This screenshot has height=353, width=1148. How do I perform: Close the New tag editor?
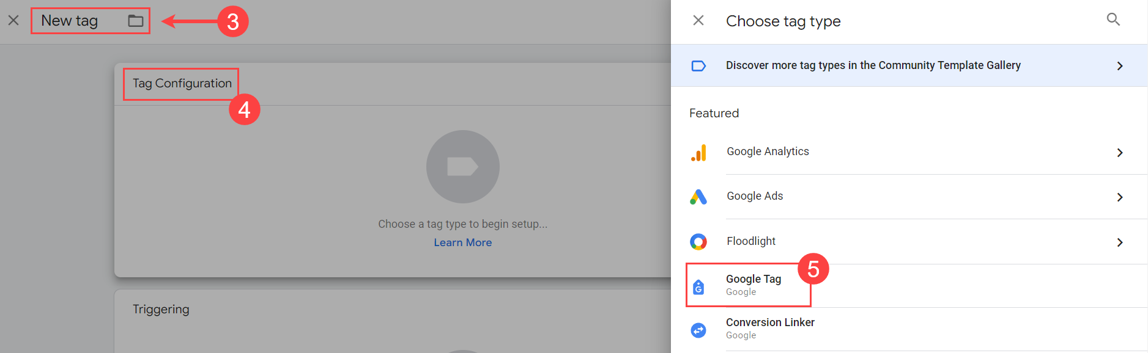click(x=13, y=21)
